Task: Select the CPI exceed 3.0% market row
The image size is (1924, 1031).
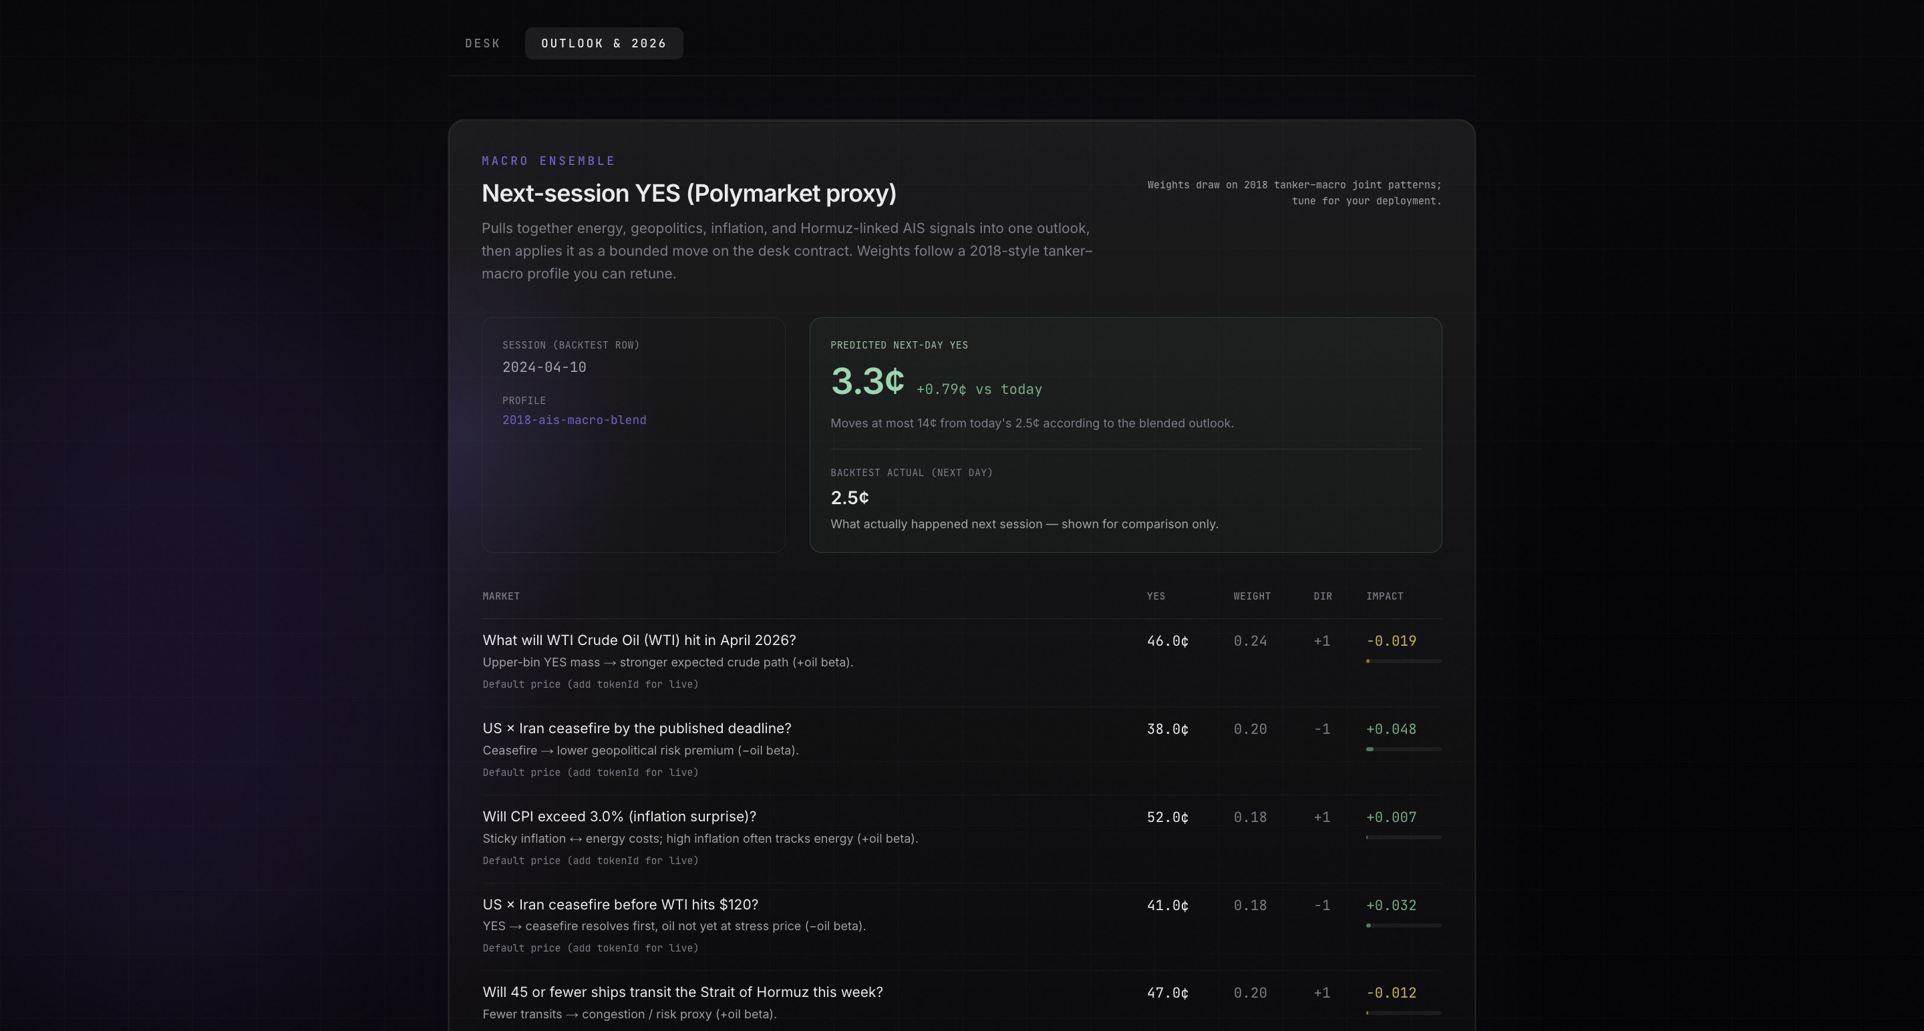Action: pyautogui.click(x=619, y=817)
